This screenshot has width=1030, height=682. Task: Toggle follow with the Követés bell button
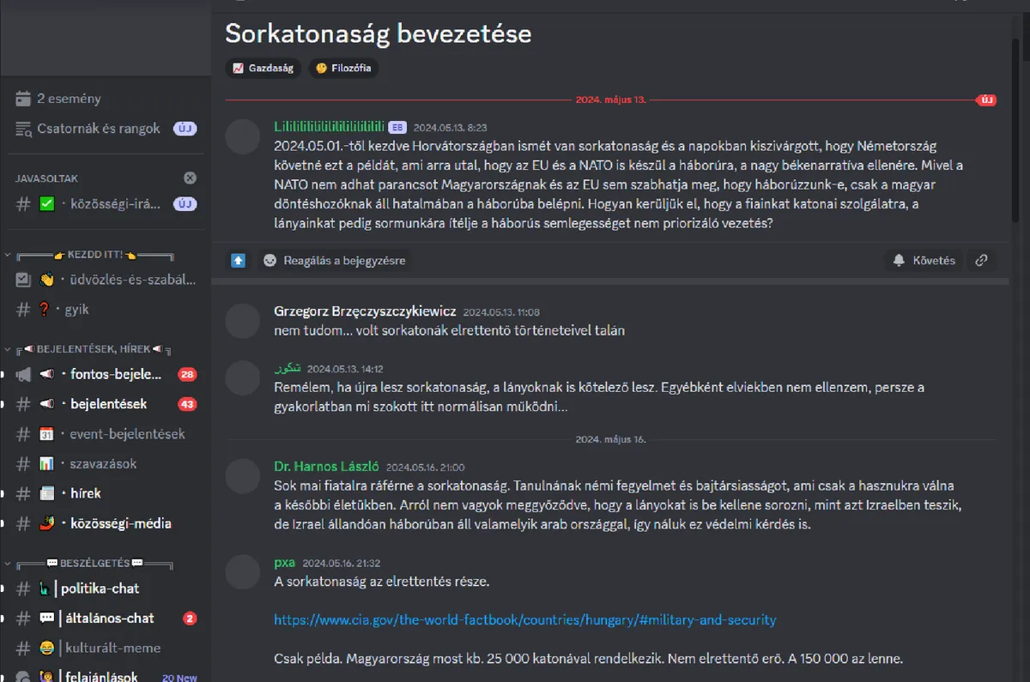[x=924, y=260]
